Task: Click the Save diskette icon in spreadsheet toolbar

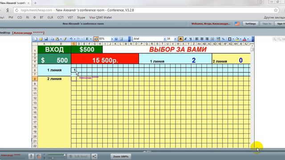Action: [46, 39]
